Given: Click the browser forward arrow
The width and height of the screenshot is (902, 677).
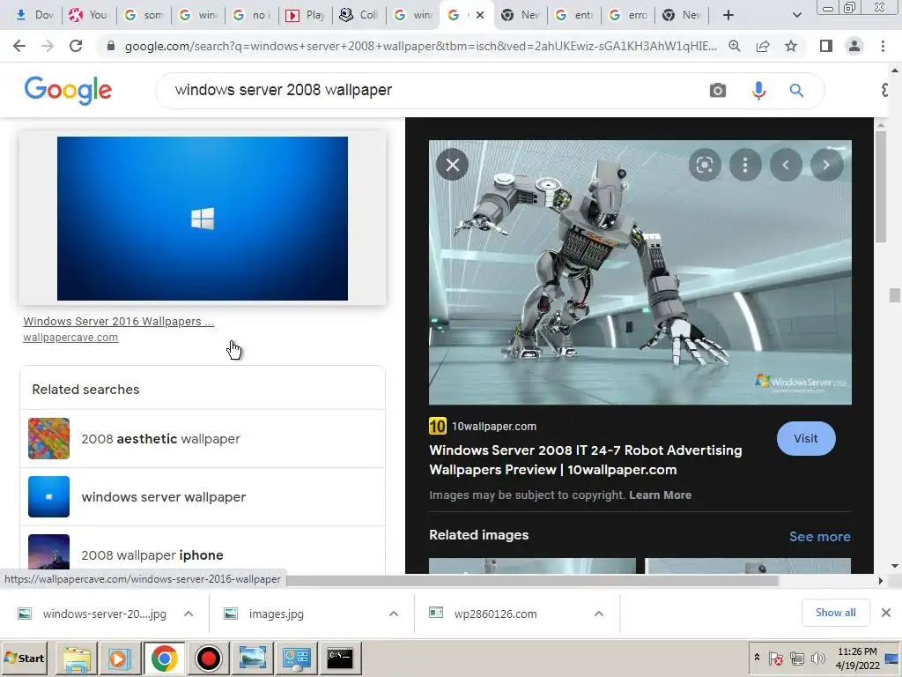Looking at the screenshot, I should [48, 46].
